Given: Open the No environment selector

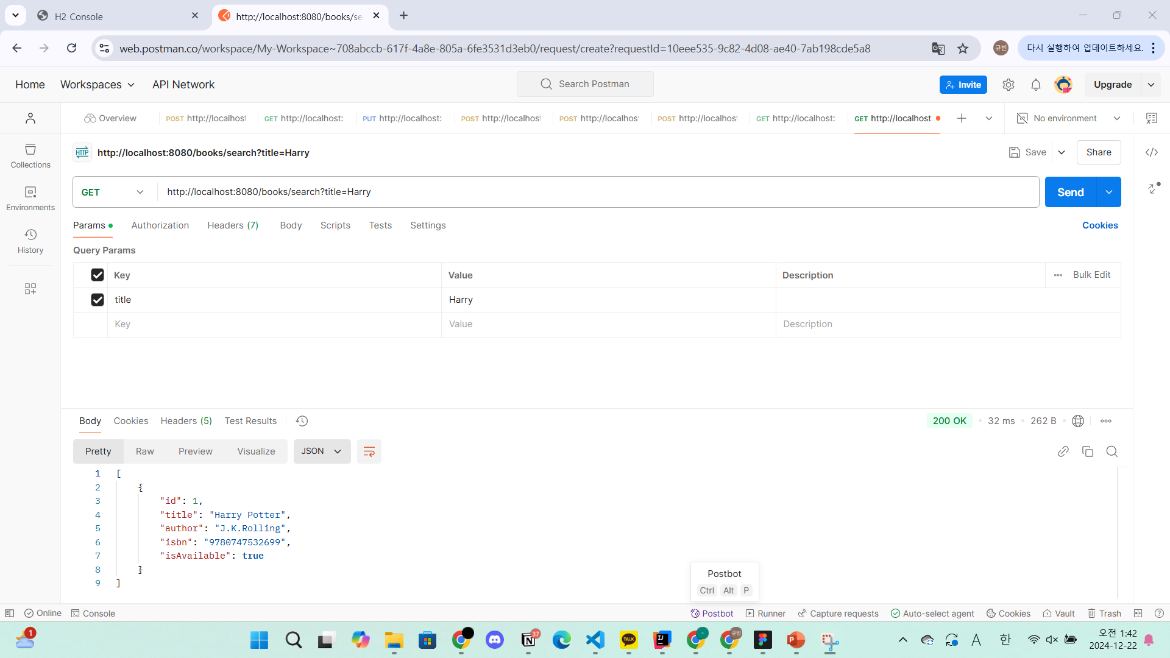Looking at the screenshot, I should point(1068,118).
